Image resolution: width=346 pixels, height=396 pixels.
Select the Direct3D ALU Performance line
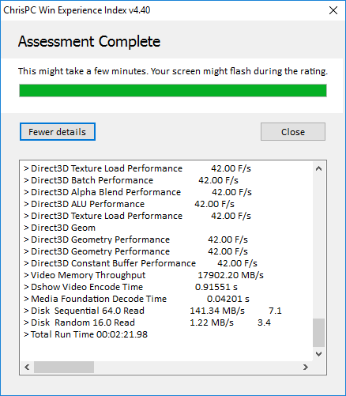tap(129, 204)
